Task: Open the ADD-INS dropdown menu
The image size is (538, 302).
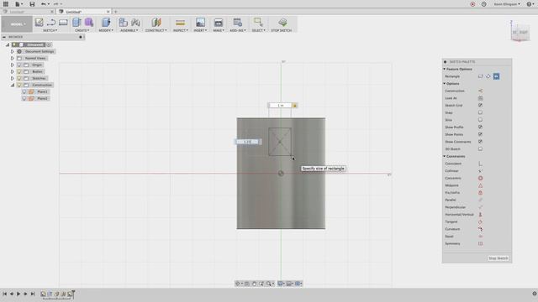Action: pos(238,30)
